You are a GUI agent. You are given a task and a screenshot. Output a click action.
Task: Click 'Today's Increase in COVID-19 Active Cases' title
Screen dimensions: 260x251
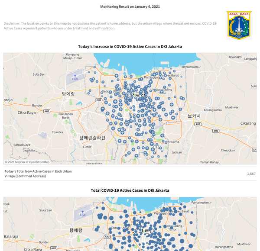tap(130, 46)
